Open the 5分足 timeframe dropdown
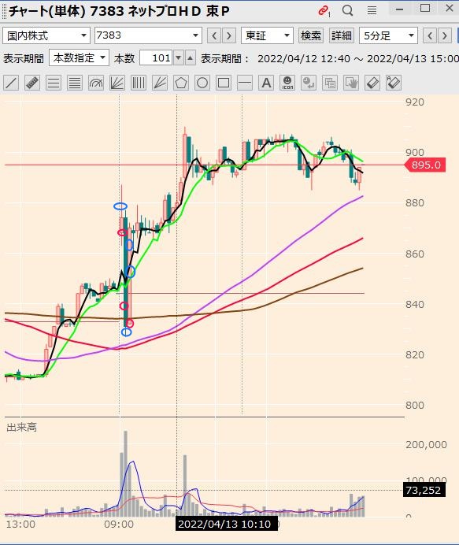This screenshot has width=459, height=545. coord(388,35)
